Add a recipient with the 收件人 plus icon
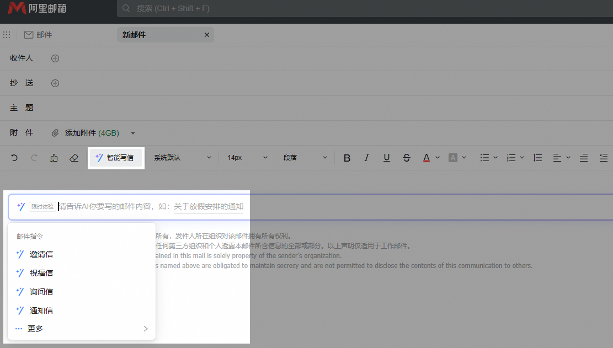This screenshot has width=613, height=348. (55, 58)
